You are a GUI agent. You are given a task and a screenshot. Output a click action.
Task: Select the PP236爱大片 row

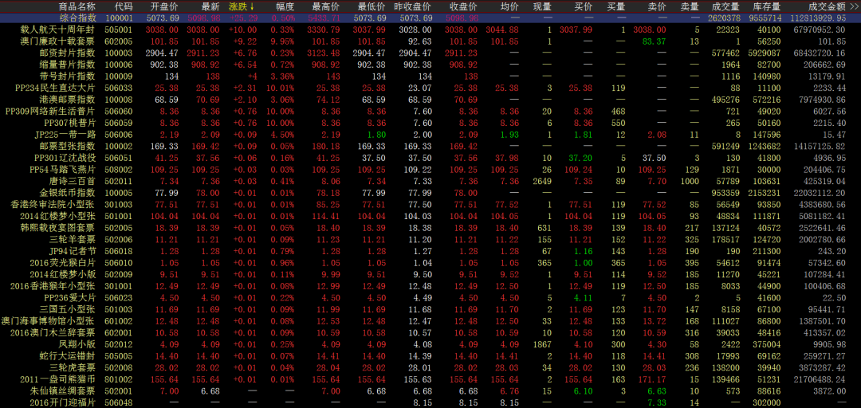click(x=431, y=297)
